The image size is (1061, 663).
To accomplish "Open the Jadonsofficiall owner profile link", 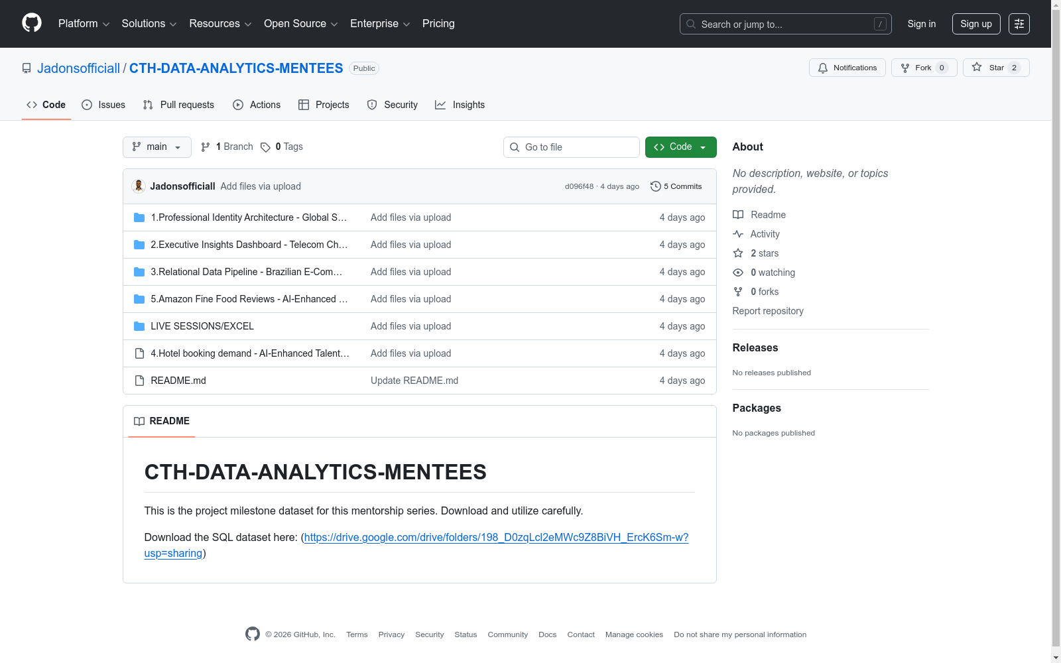I will point(78,68).
